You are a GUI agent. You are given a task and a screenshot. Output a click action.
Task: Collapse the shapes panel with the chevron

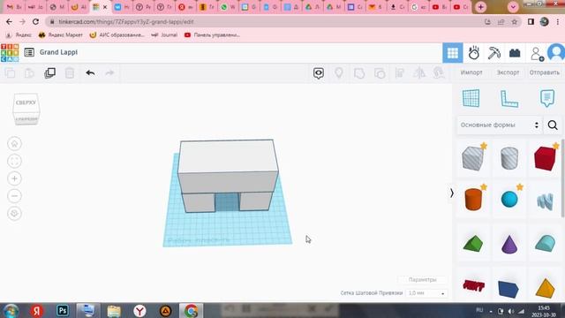point(451,193)
